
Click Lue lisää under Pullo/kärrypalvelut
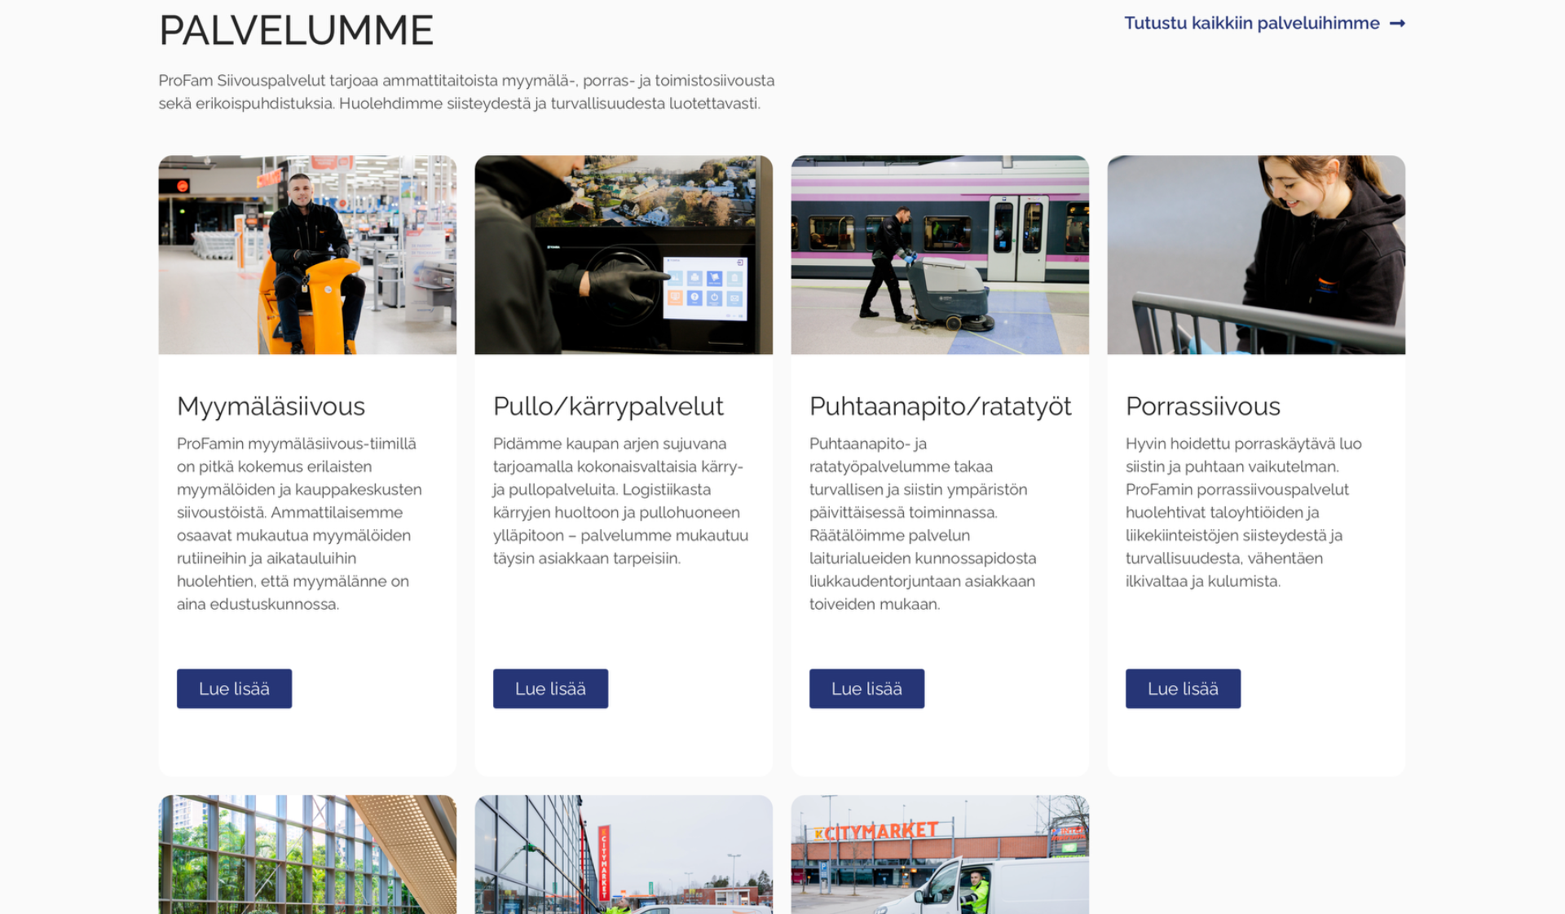[550, 689]
